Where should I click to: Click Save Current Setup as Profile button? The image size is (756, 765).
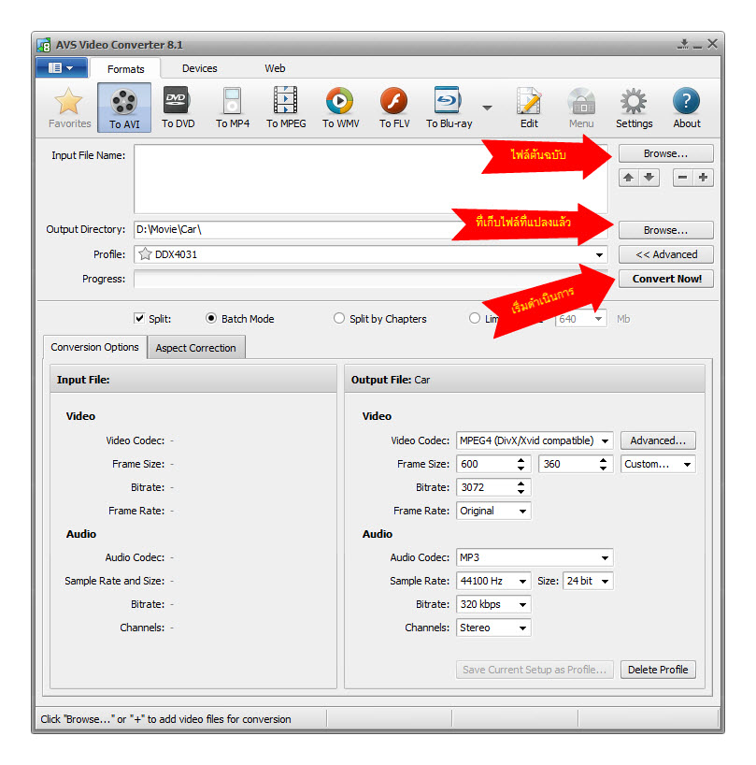point(535,670)
